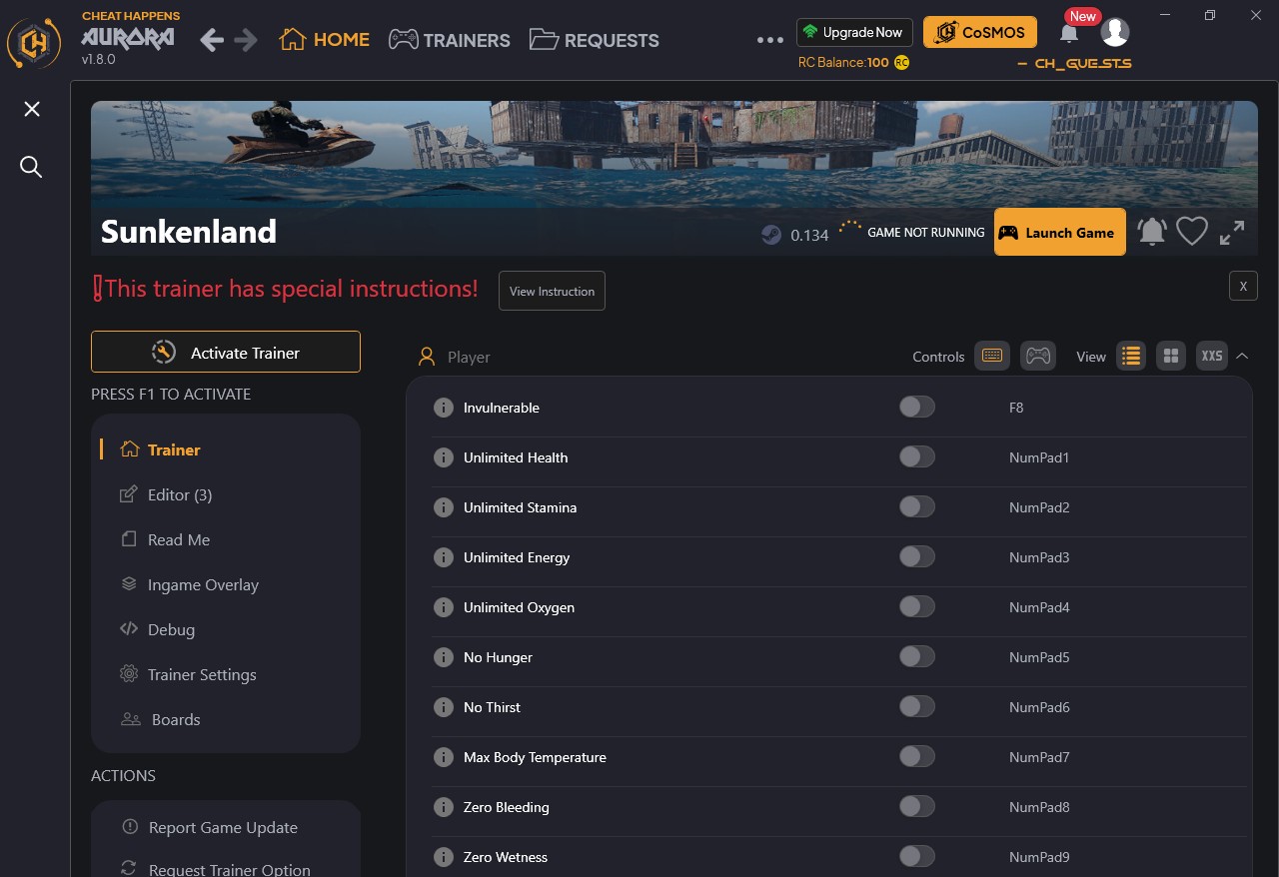Click the Upgrade Now button
The height and width of the screenshot is (877, 1279).
coord(854,32)
